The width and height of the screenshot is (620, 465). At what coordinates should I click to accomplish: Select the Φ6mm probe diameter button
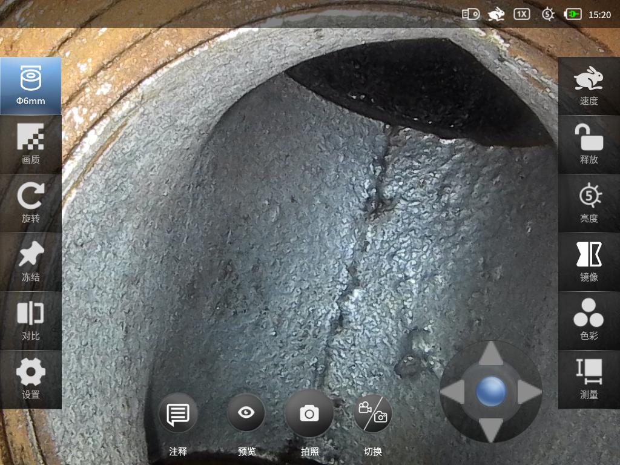[x=30, y=86]
